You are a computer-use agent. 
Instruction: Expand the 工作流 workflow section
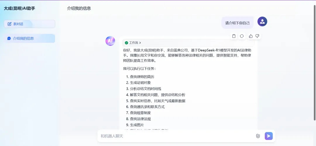click(x=188, y=43)
